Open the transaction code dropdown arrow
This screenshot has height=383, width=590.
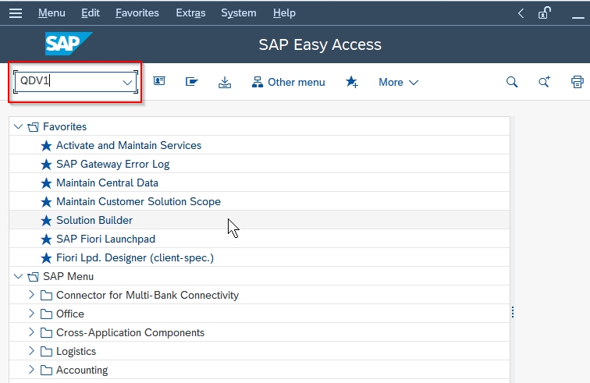click(127, 83)
